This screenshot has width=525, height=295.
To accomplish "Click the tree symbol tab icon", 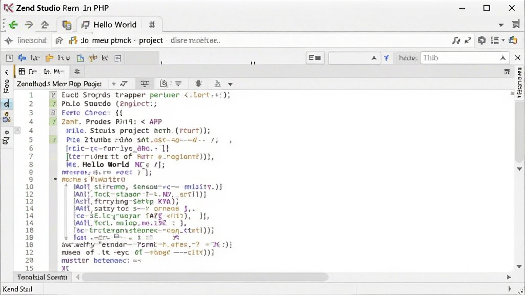I will click(77, 72).
